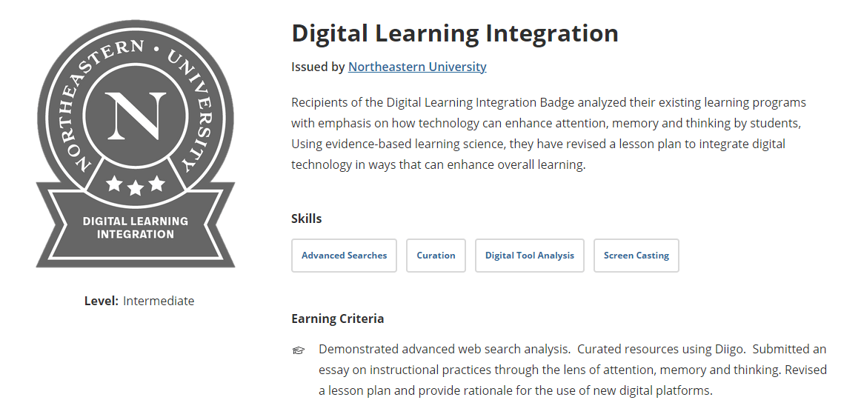Select the Curation skill tag

(436, 256)
